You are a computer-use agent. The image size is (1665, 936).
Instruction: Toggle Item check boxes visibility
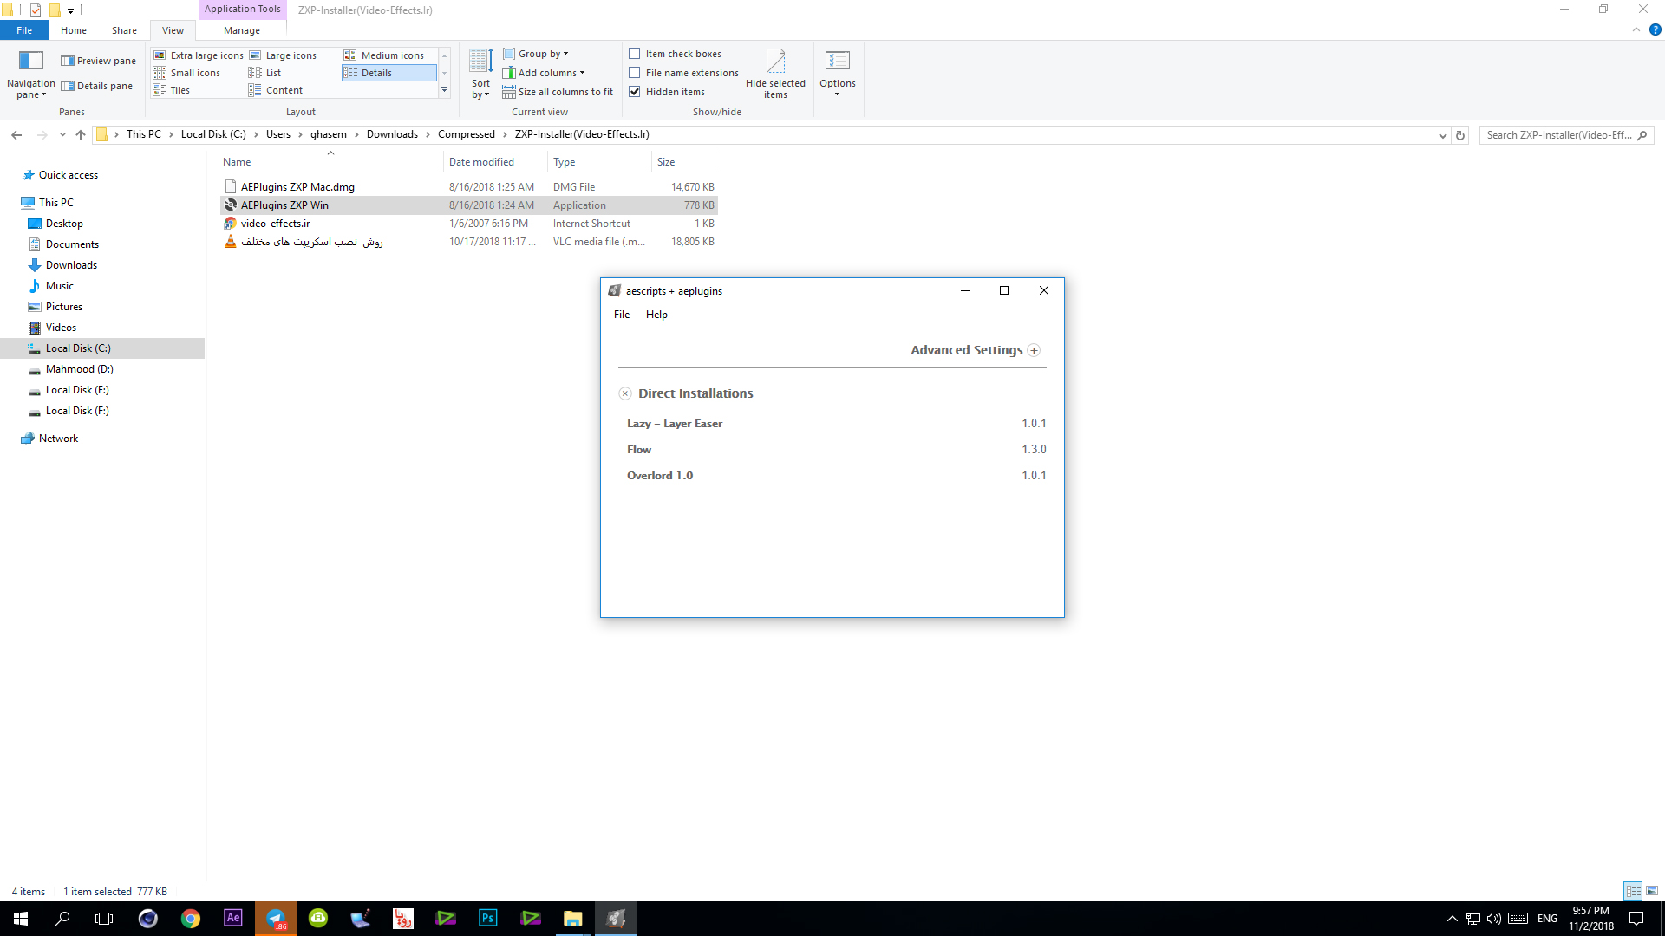coord(635,54)
